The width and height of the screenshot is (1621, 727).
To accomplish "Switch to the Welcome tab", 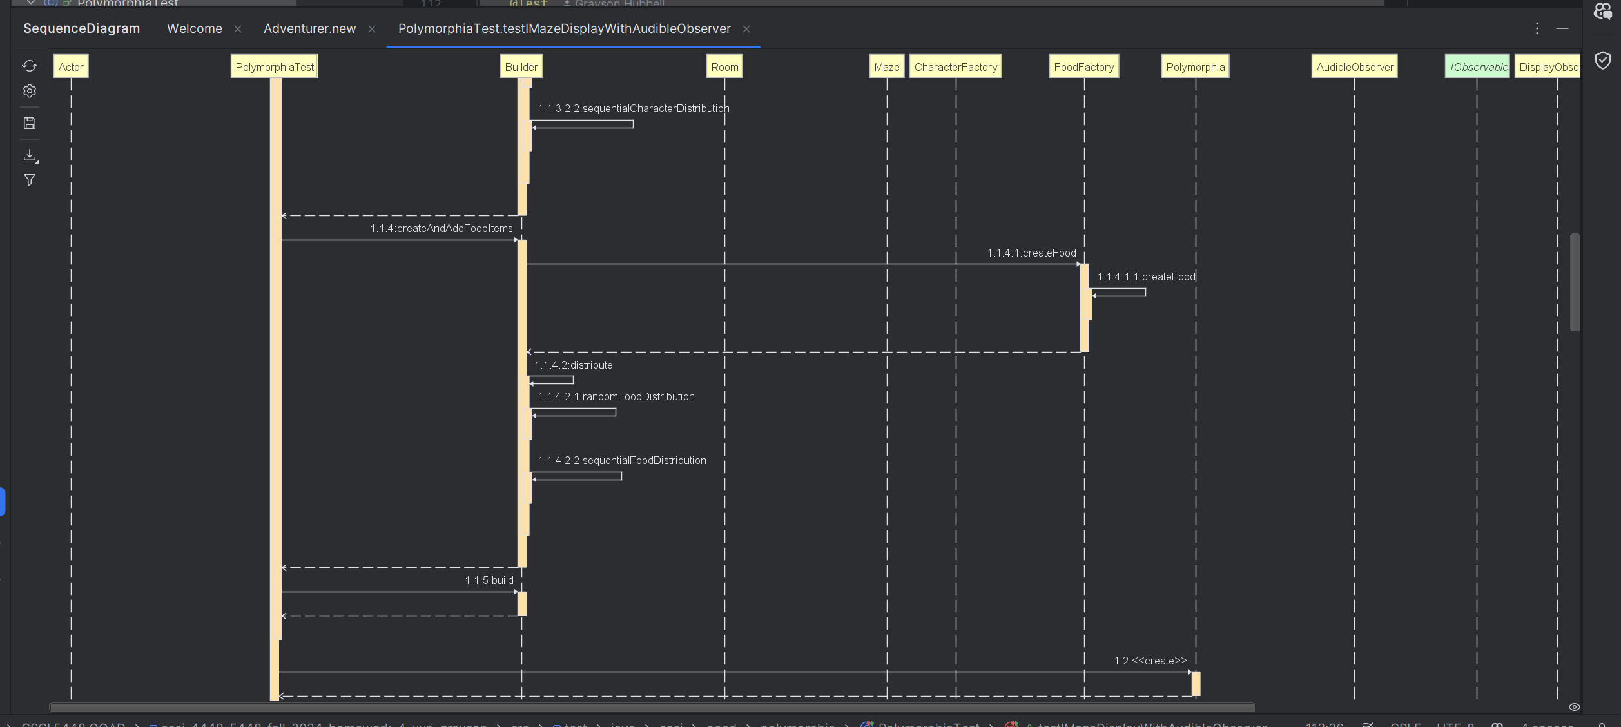I will 195,28.
